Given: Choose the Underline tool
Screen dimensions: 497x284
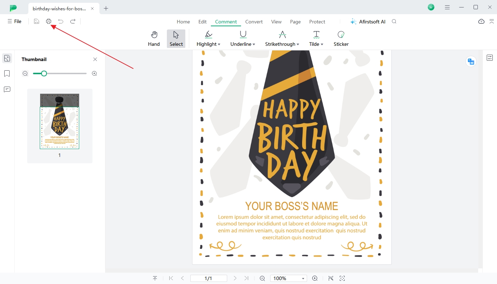Looking at the screenshot, I should (241, 39).
